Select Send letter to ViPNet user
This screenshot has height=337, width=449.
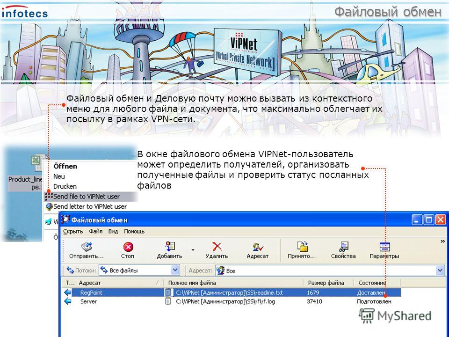91,206
